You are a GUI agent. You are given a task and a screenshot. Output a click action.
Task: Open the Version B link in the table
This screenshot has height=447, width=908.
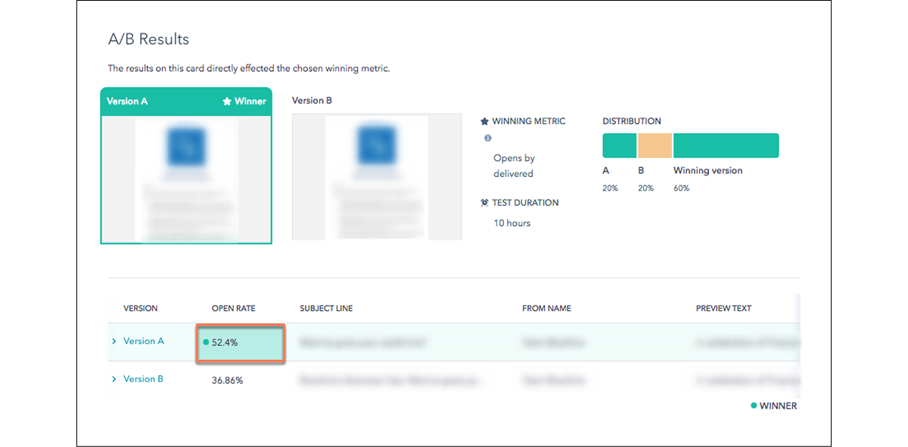tap(143, 379)
